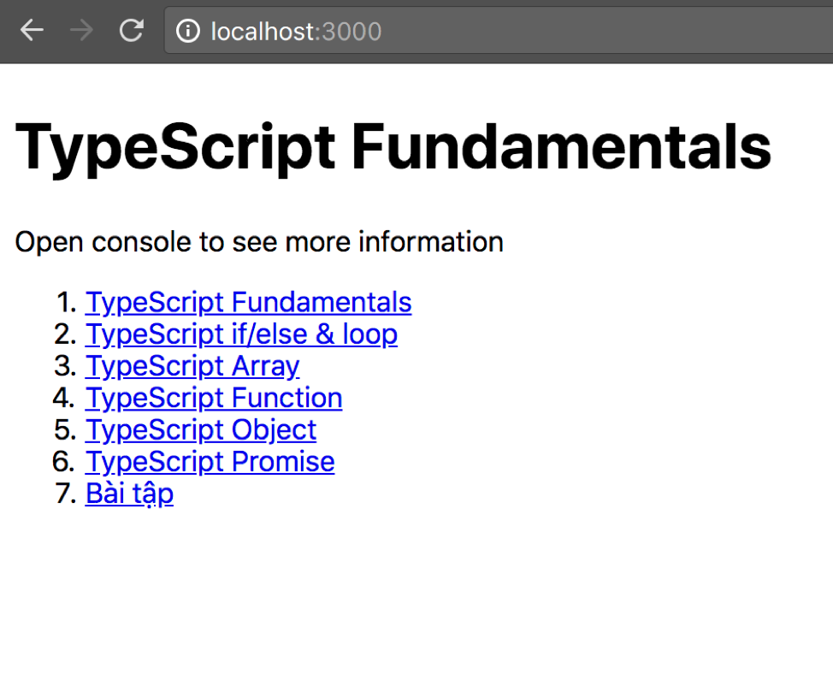Click the browser forward arrow
The width and height of the screenshot is (833, 698).
pos(81,32)
